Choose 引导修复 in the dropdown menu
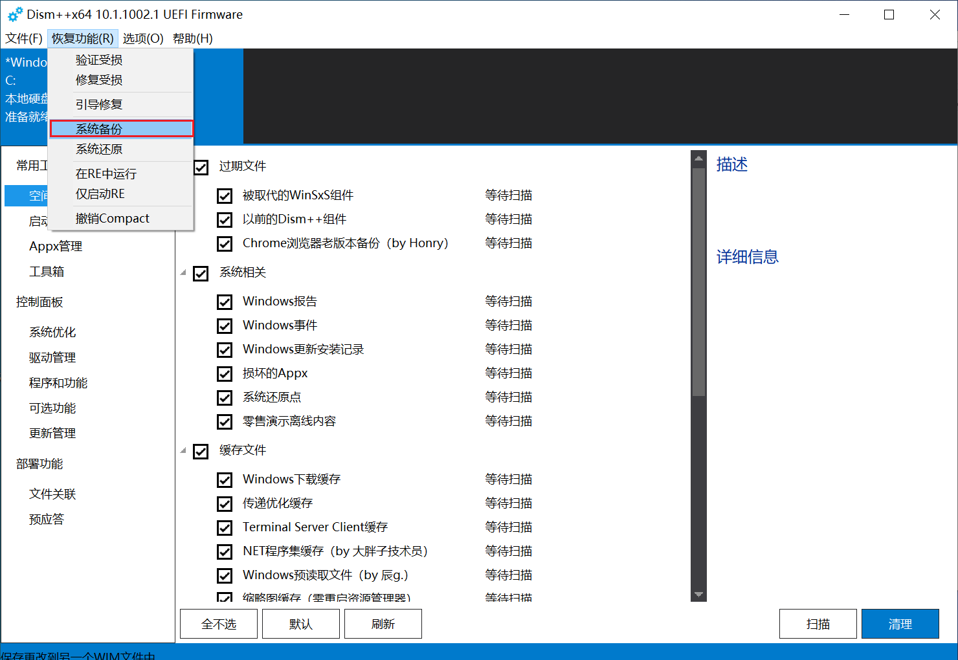This screenshot has height=660, width=958. pos(121,104)
